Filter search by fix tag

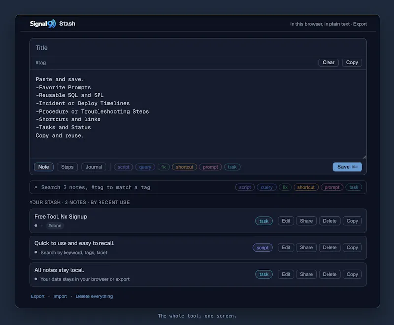point(285,187)
